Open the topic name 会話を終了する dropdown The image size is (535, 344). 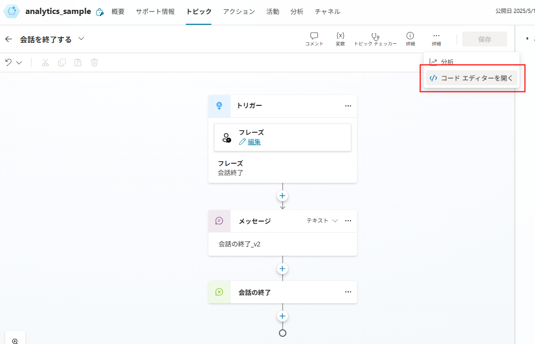tap(81, 39)
